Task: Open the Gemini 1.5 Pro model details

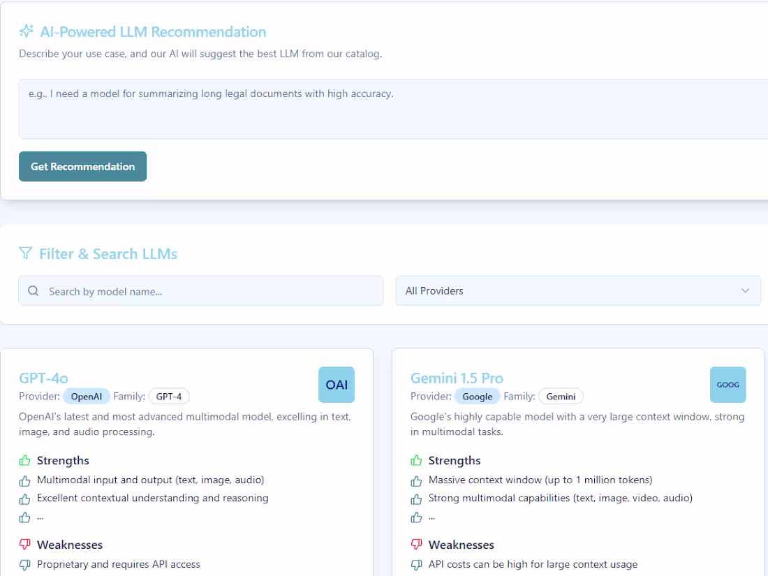Action: click(457, 378)
